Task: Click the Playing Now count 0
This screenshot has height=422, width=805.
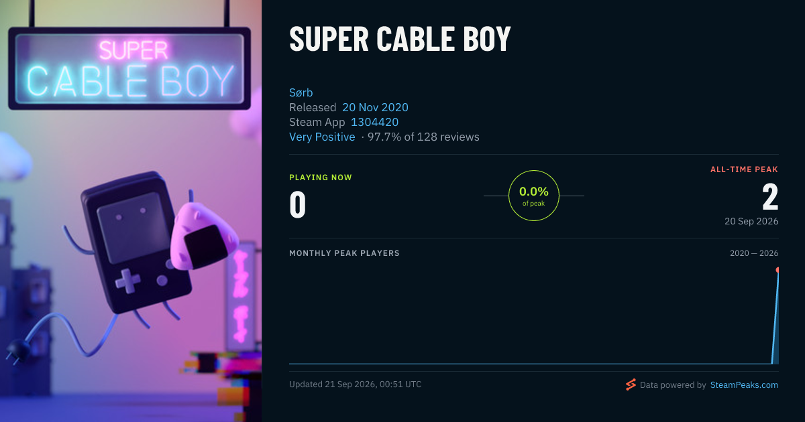Action: pos(298,206)
